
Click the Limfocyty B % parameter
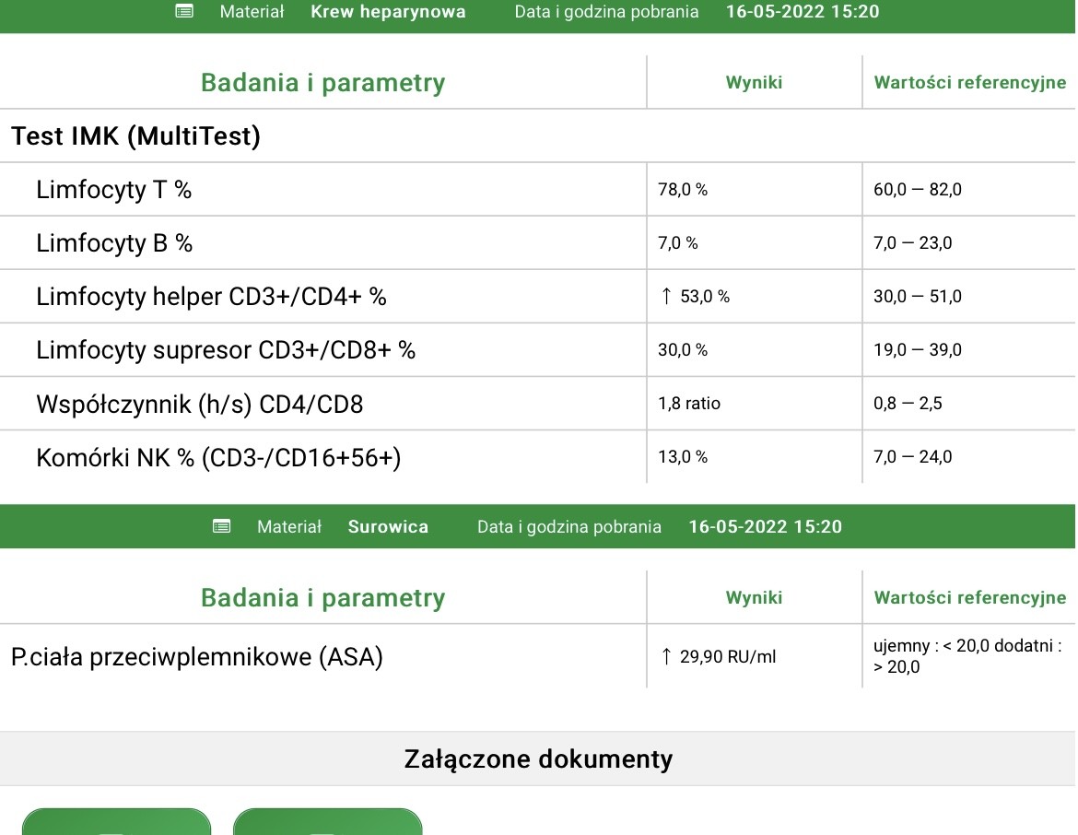coord(114,243)
